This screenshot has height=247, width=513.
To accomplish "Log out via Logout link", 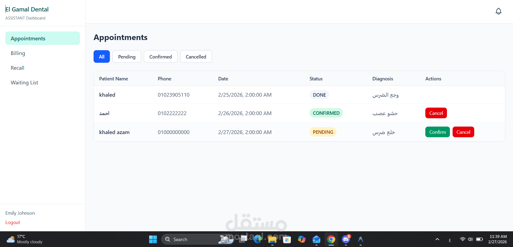I will [x=13, y=222].
